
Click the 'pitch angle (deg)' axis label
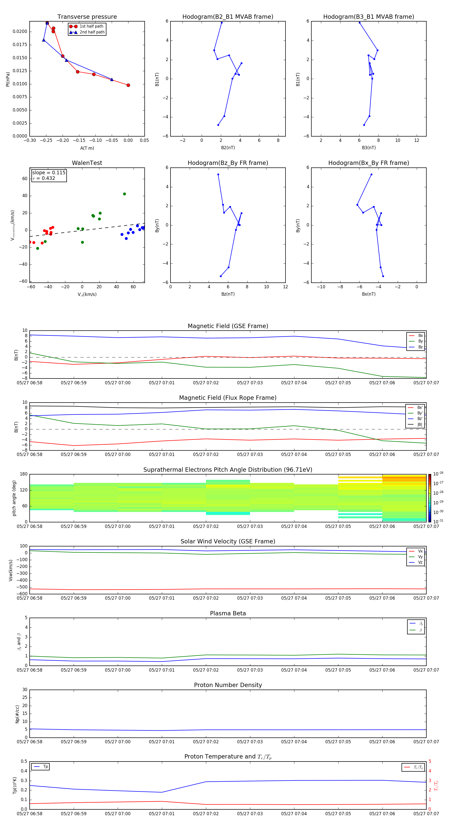[14, 498]
